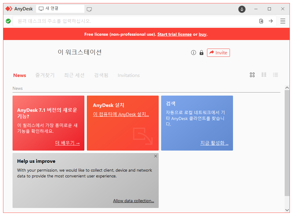
Task: Click the AnyDesk 설치 card
Action: coord(123,123)
